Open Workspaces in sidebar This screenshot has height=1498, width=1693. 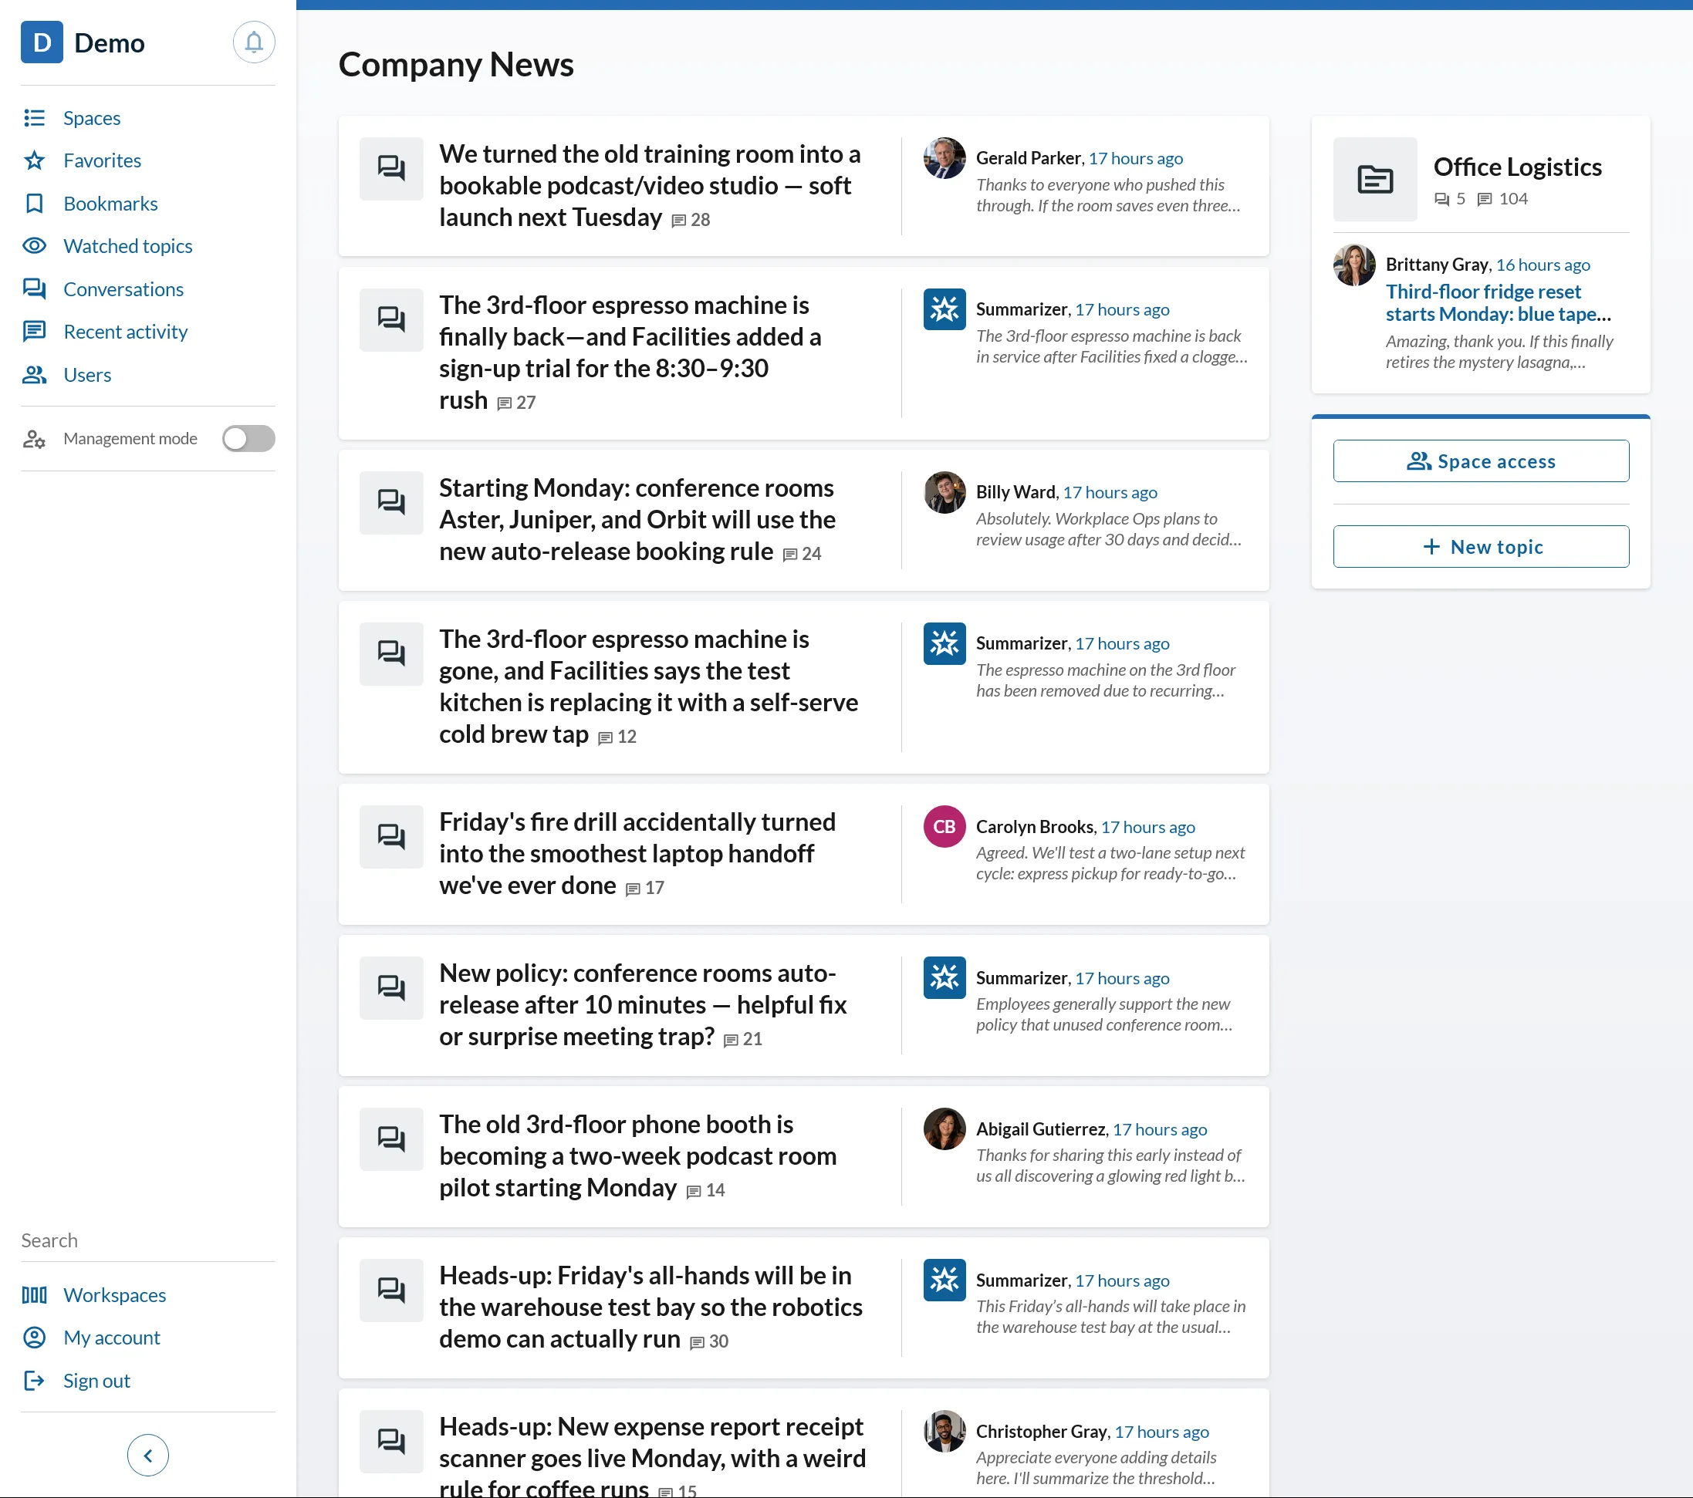coord(114,1295)
